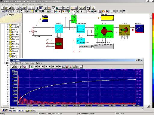154x115 pixels.
Task: Step forward with the scope single play arrow
Action: (50, 67)
